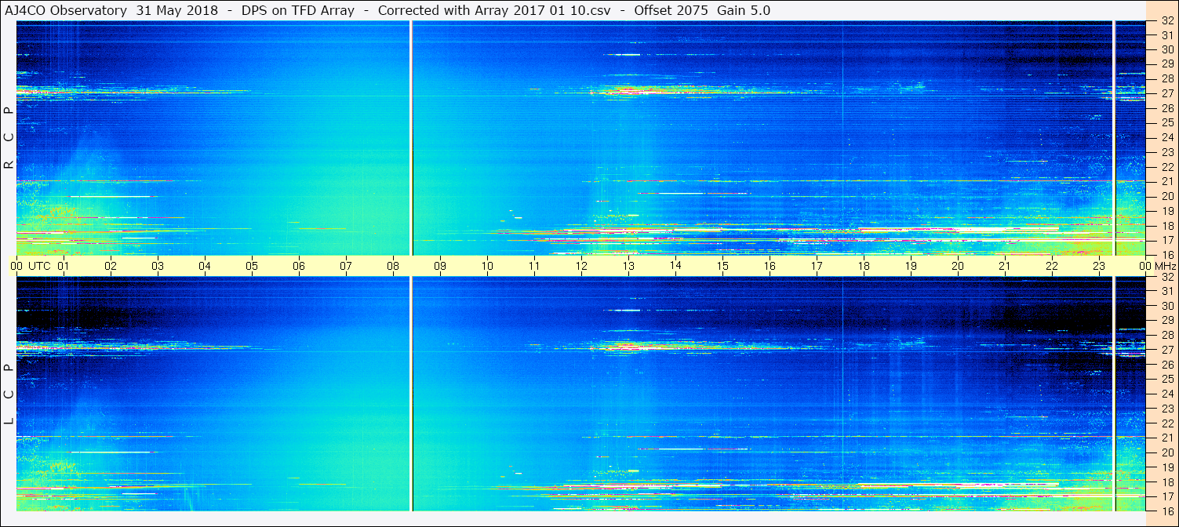
Task: Select the 18 hour mark on the time axis
Action: pyautogui.click(x=864, y=266)
